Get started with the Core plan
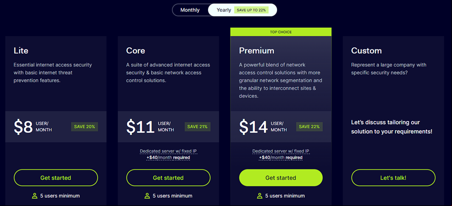Screen dimensions: 452x206 pyautogui.click(x=168, y=178)
